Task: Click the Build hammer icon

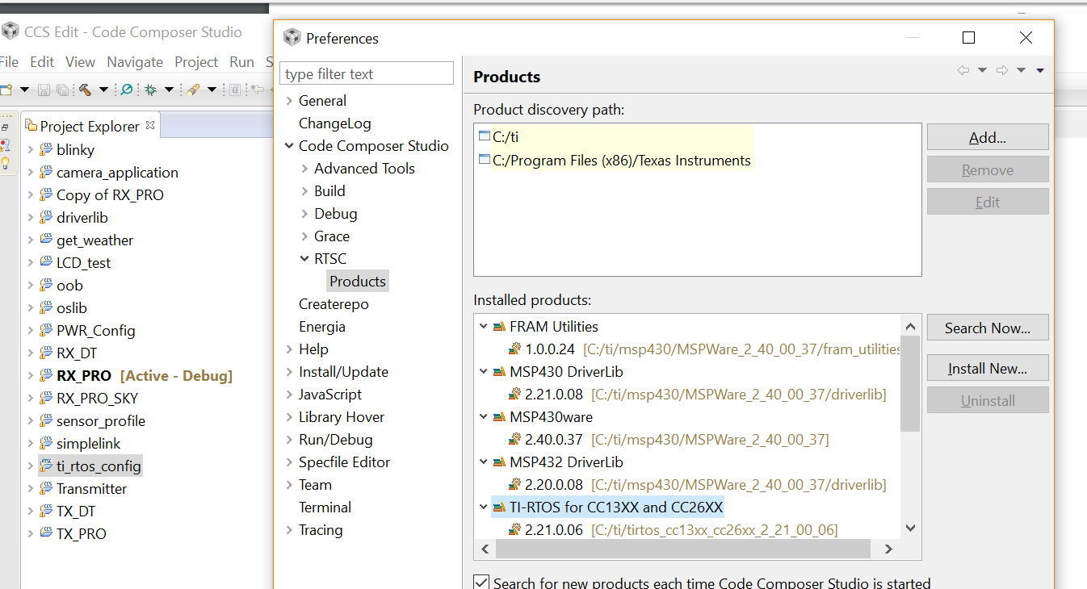Action: pos(85,90)
